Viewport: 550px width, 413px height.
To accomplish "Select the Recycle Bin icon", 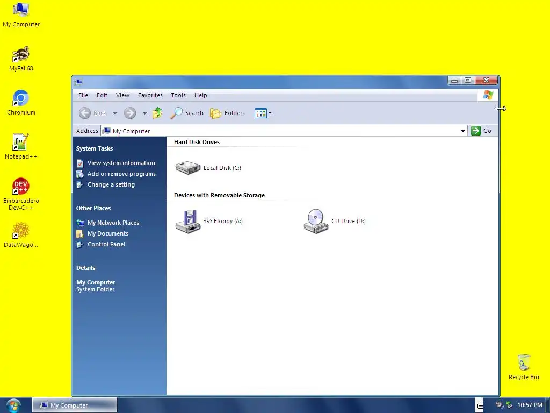I will coord(524,367).
